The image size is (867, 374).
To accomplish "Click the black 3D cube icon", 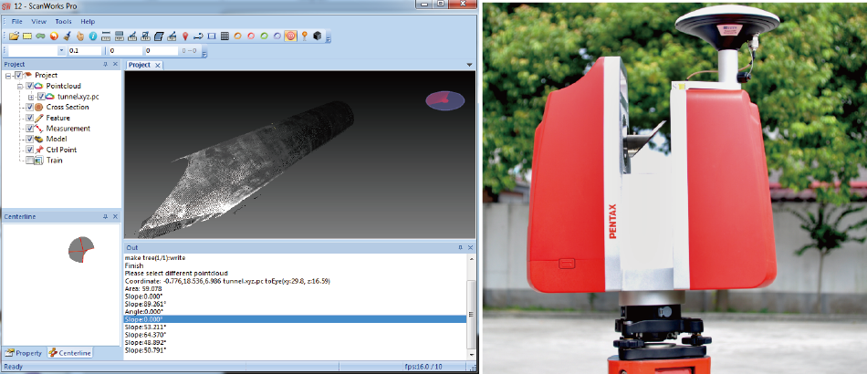I will tap(317, 36).
